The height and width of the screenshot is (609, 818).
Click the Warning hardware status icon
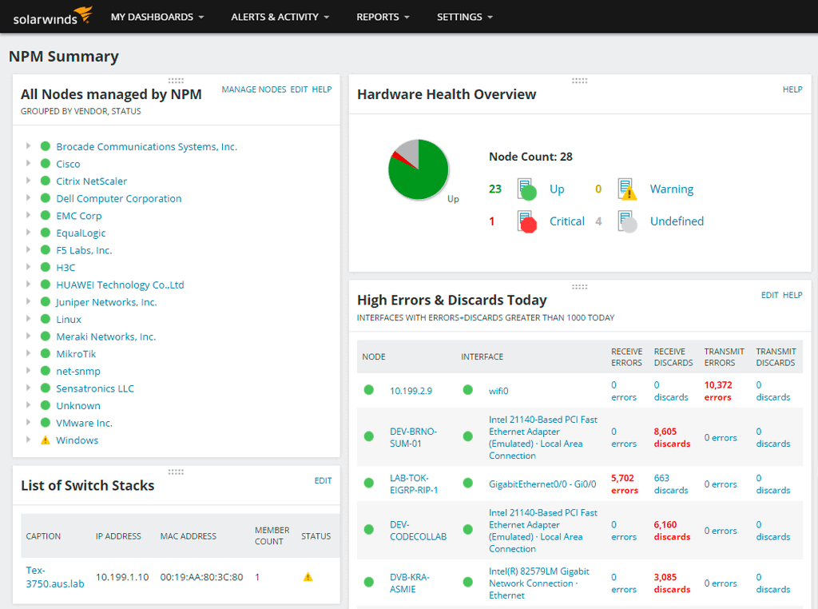(x=627, y=189)
